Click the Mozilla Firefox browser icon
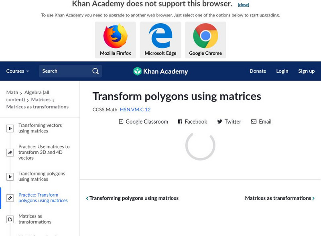 [x=116, y=37]
